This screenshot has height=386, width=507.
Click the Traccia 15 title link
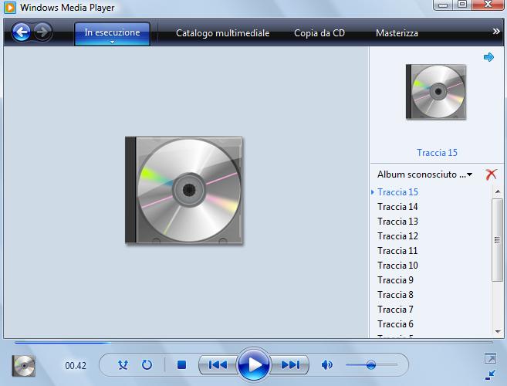[437, 152]
